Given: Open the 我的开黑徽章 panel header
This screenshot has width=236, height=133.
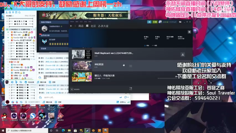Looking at the screenshot, I should coord(54,22).
